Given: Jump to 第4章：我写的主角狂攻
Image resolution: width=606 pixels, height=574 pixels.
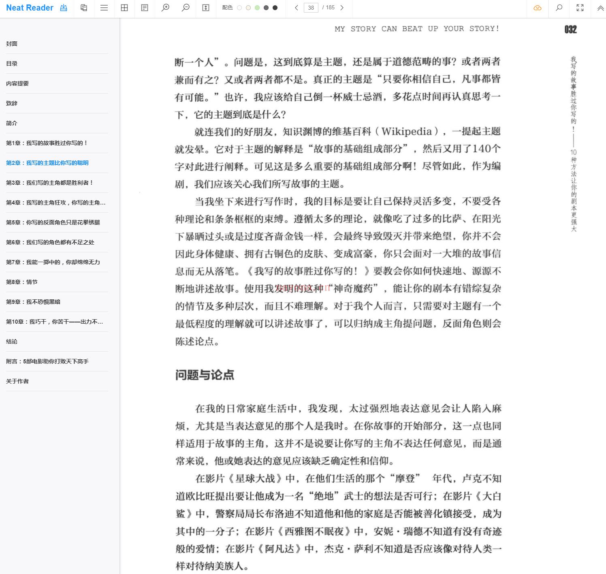Looking at the screenshot, I should pos(57,203).
